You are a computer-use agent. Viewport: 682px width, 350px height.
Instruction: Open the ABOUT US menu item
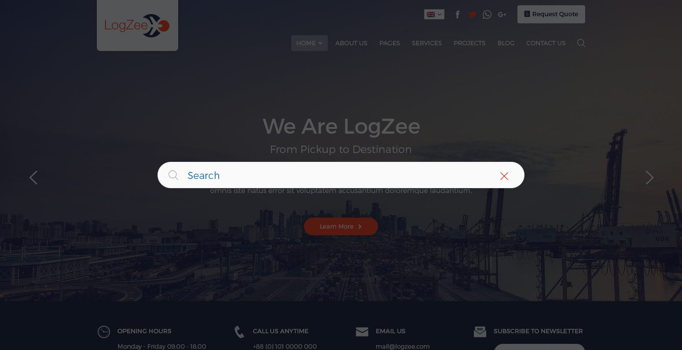point(351,43)
